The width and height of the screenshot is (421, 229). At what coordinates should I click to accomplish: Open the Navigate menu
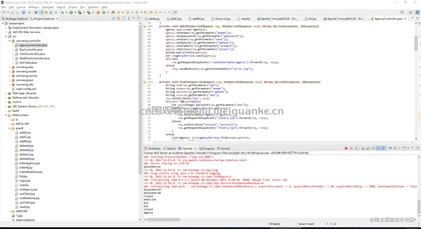[x=48, y=7]
